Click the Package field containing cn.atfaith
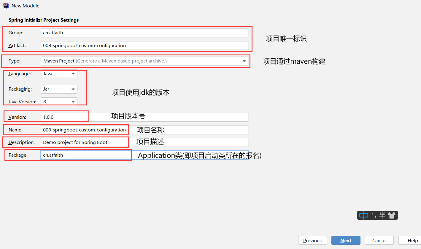Viewport: 421px width, 249px height. (x=144, y=155)
